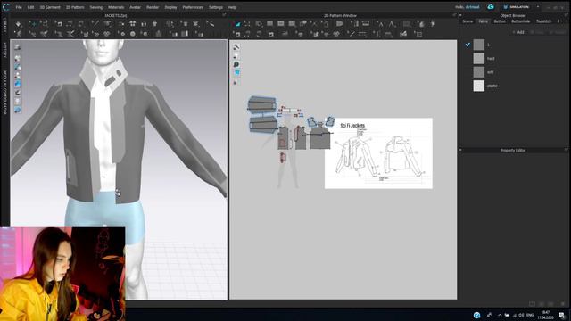Undock the Property Editor with its corner icon
The image size is (571, 321).
coord(566,150)
